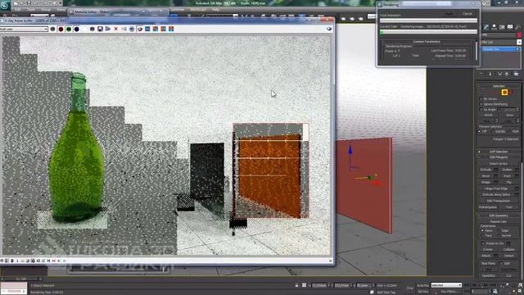Click the last colored toolbar icon in frame buffer
524x295 pixels.
pyautogui.click(x=171, y=29)
